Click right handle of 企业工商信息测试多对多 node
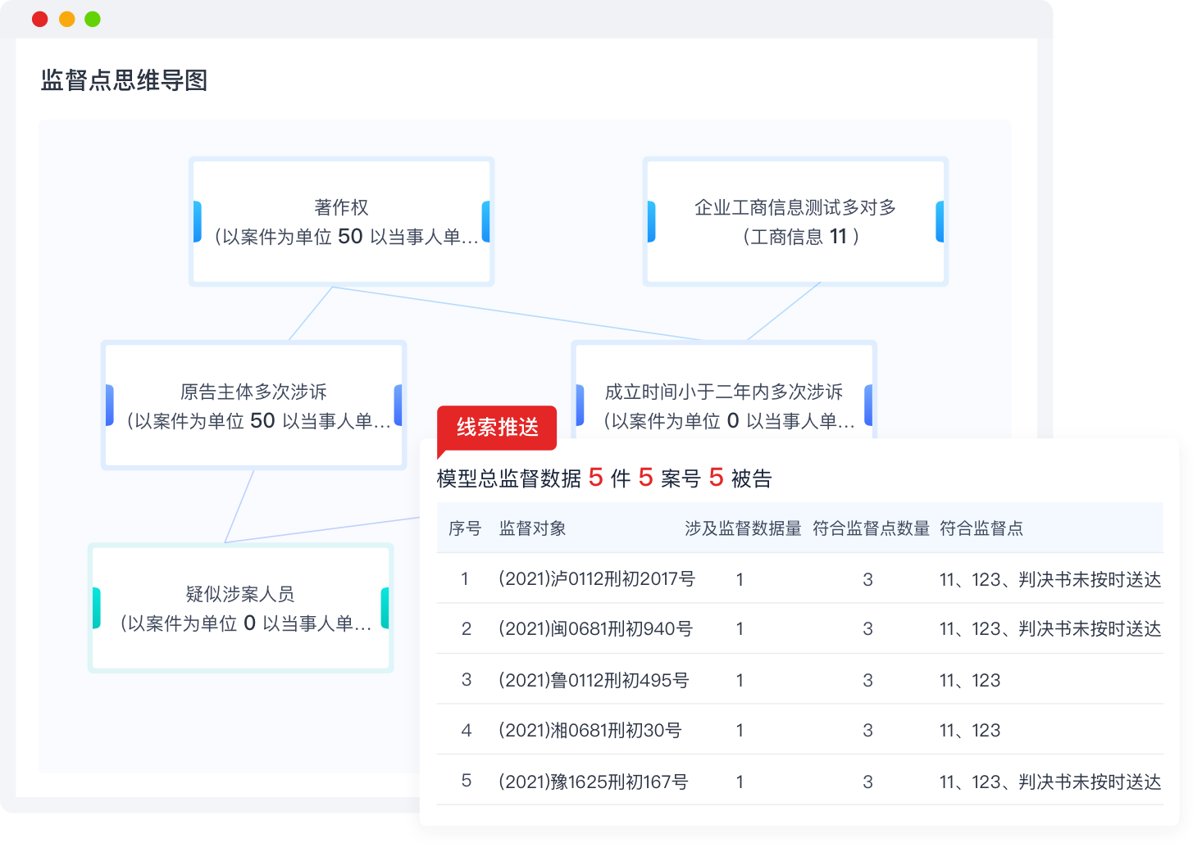Screen dimensions: 1202x852 [940, 222]
